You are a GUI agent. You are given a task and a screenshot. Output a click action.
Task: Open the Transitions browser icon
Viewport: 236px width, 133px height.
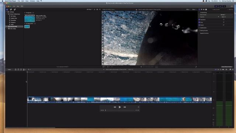[x=233, y=69]
